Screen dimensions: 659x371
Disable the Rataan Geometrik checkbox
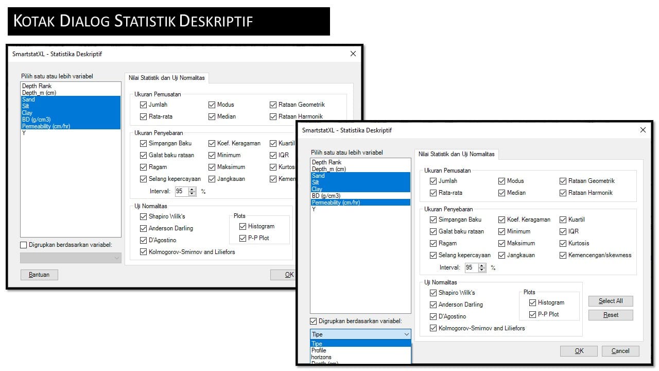(x=564, y=180)
